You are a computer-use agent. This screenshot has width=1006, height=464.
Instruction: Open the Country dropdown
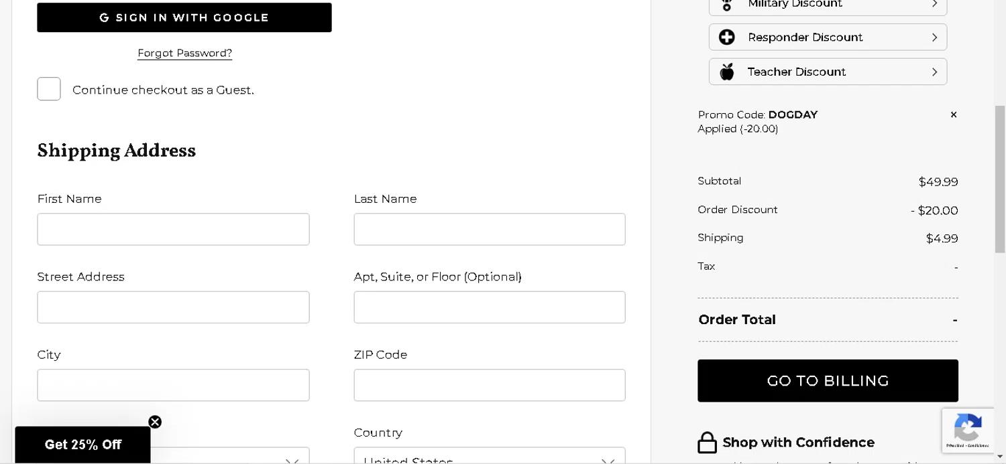[490, 459]
